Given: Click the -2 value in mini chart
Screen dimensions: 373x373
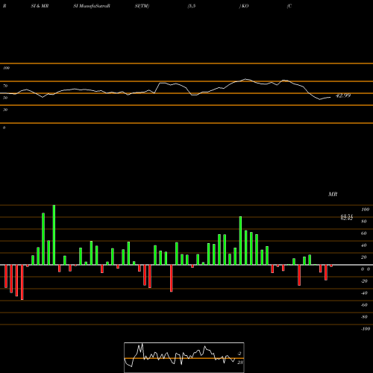Looking at the screenshot, I should pyautogui.click(x=239, y=354).
